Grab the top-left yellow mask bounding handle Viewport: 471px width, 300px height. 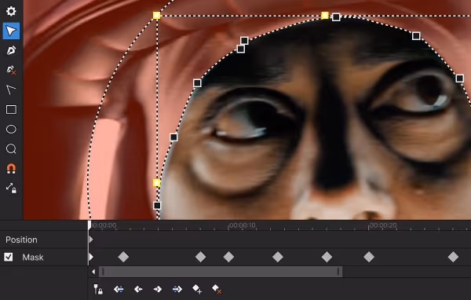click(156, 16)
